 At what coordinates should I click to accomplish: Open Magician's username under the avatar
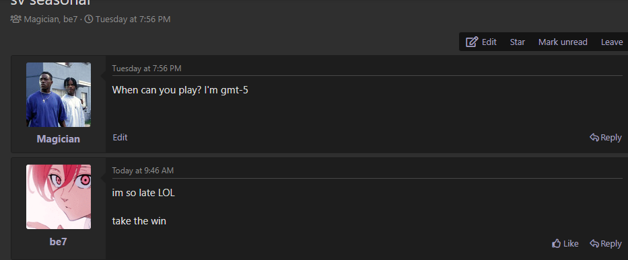[x=59, y=139]
